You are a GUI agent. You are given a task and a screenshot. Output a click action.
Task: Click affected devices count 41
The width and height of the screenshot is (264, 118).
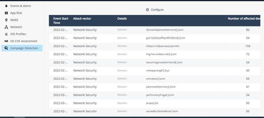point(247,87)
